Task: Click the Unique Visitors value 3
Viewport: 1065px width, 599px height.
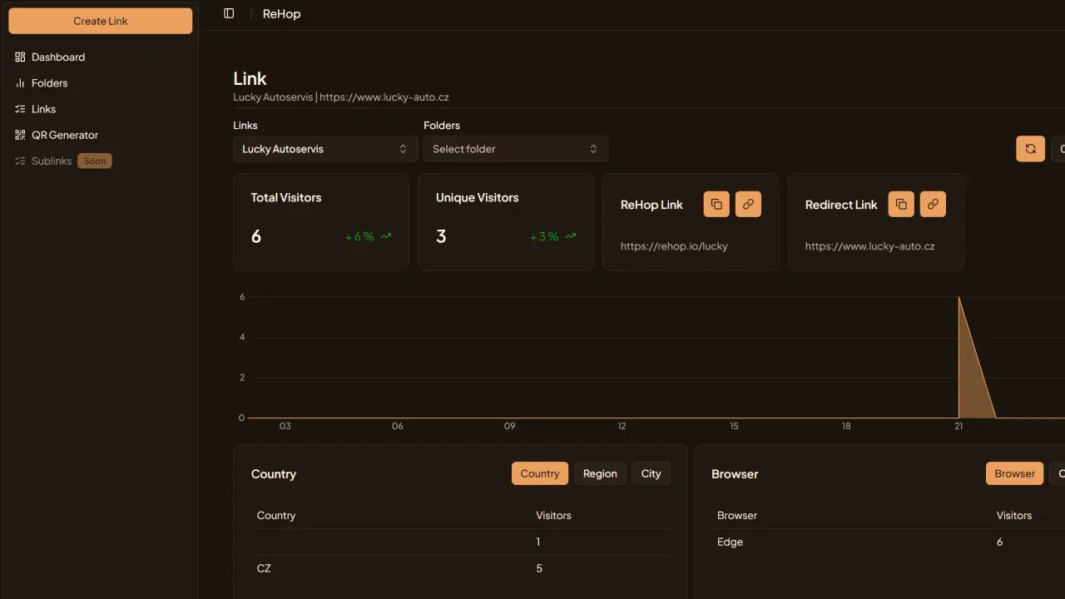Action: point(441,236)
